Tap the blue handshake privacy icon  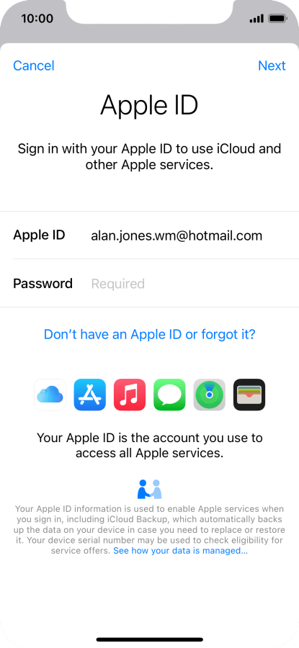click(149, 490)
